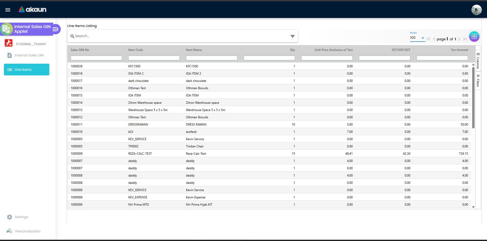Image resolution: width=487 pixels, height=241 pixels.
Task: Select the DRESSRAWAN row
Action: click(269, 125)
